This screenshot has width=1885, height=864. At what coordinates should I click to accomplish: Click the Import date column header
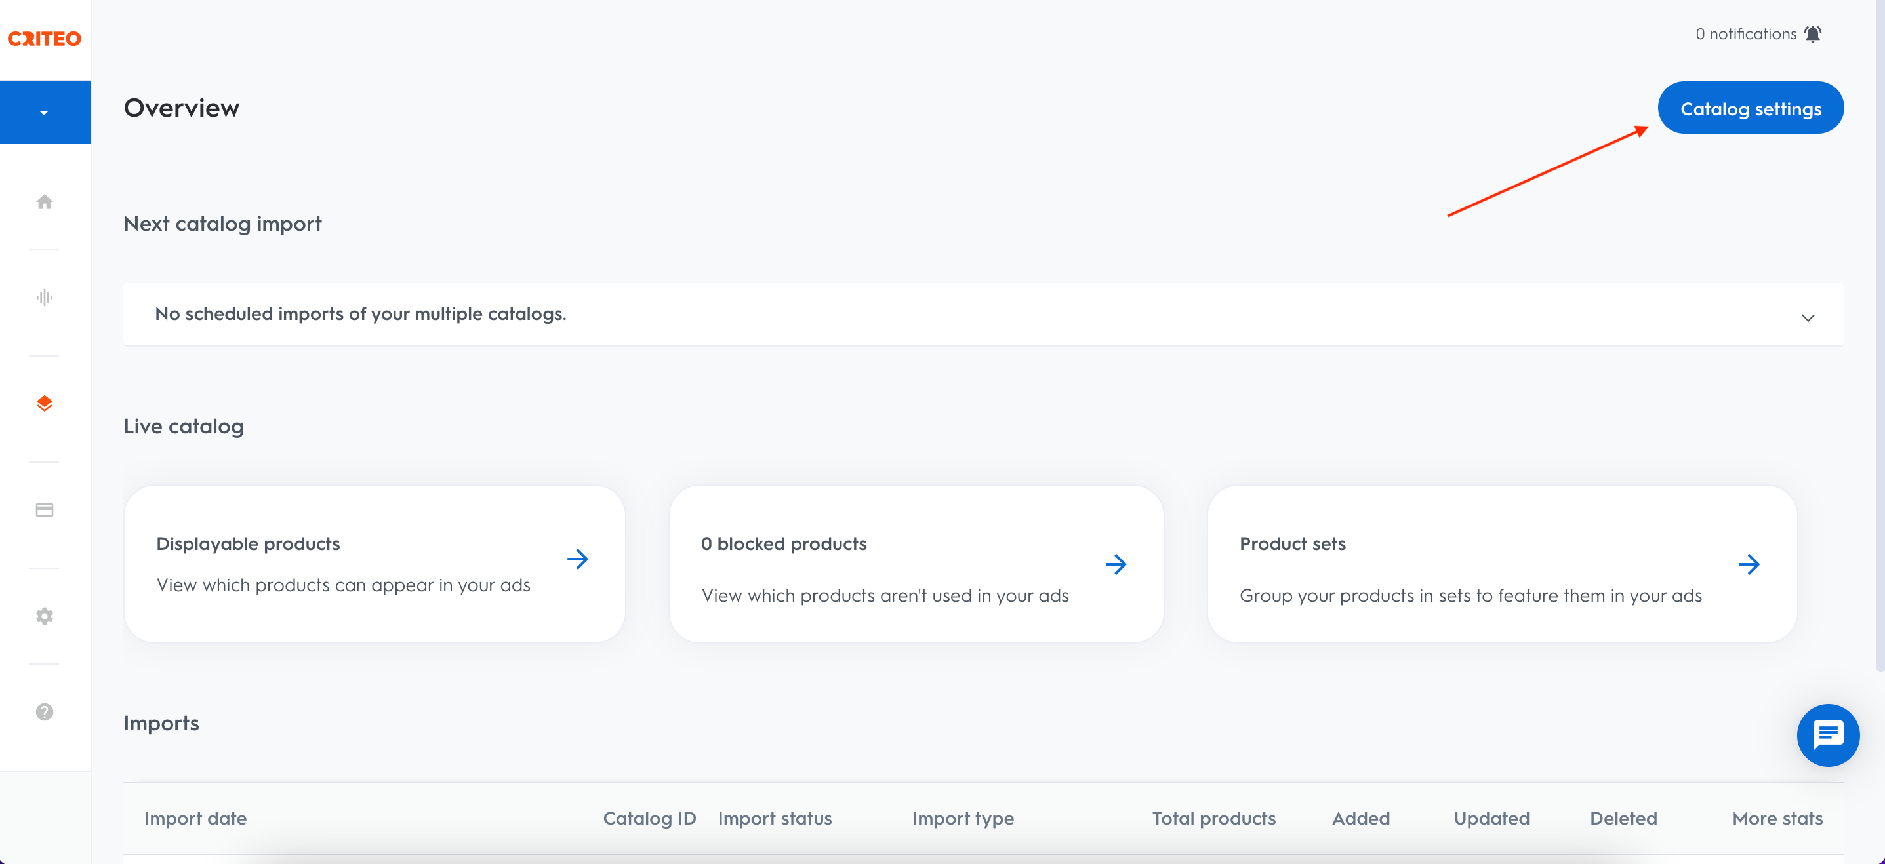pos(195,819)
